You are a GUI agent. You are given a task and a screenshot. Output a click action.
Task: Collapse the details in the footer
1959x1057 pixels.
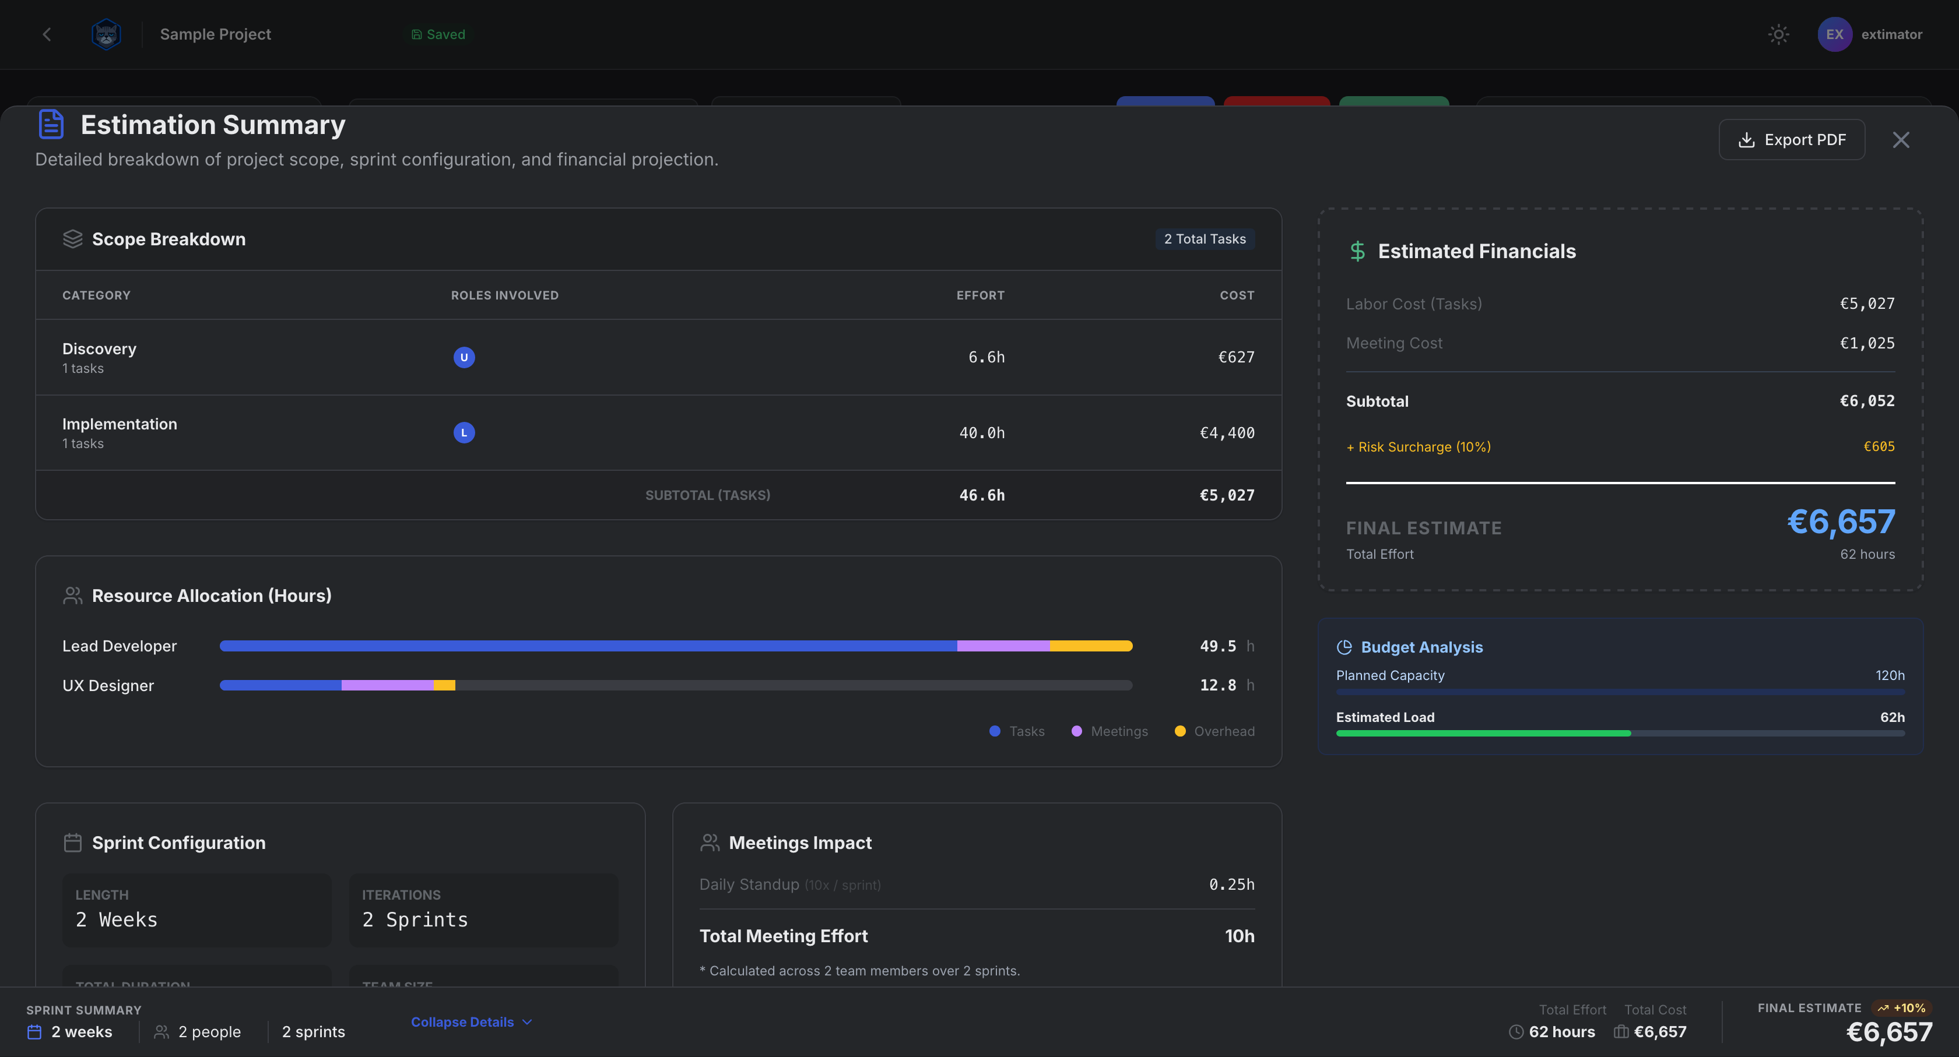(472, 1022)
